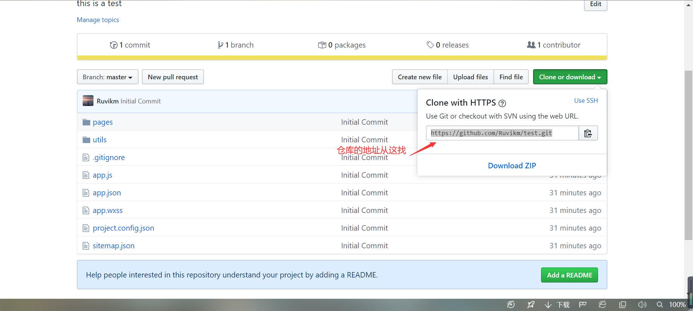Viewport: 693px width, 311px height.
Task: Click Download ZIP
Action: pos(512,165)
